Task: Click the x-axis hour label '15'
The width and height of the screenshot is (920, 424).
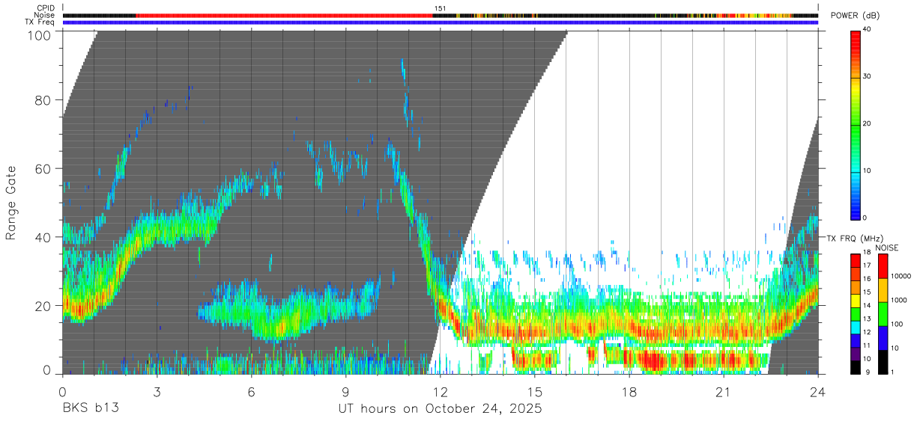Action: [x=534, y=392]
